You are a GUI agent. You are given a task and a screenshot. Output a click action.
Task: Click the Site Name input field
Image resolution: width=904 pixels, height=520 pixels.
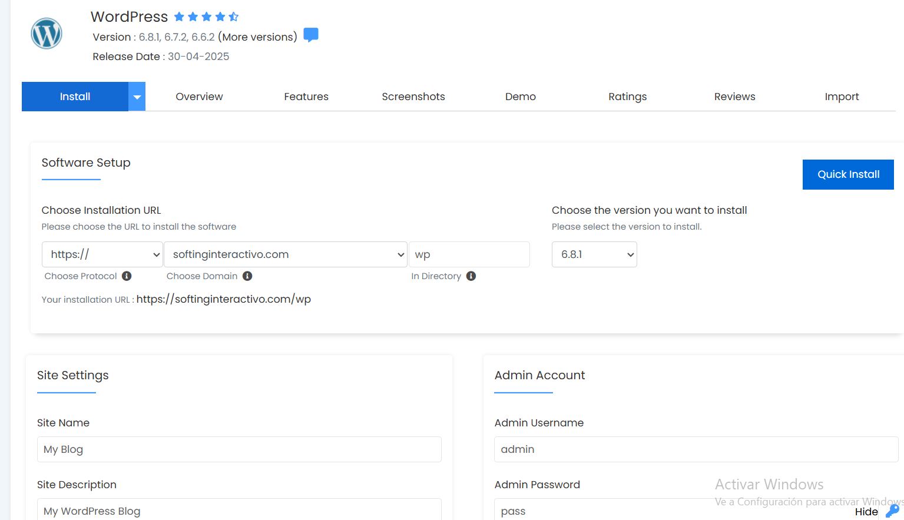click(x=239, y=449)
